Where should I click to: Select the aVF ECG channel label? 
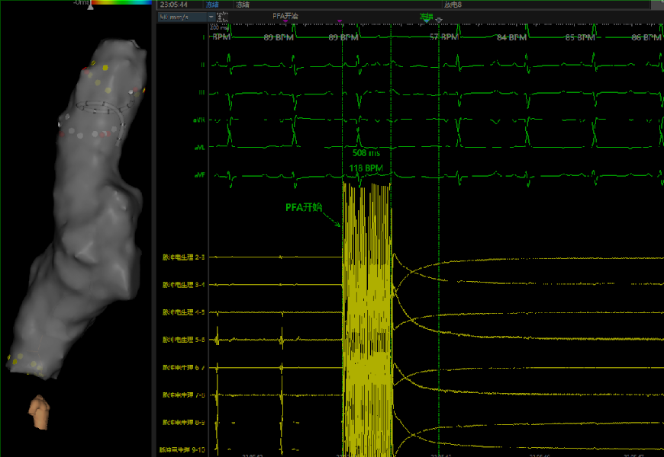point(199,175)
